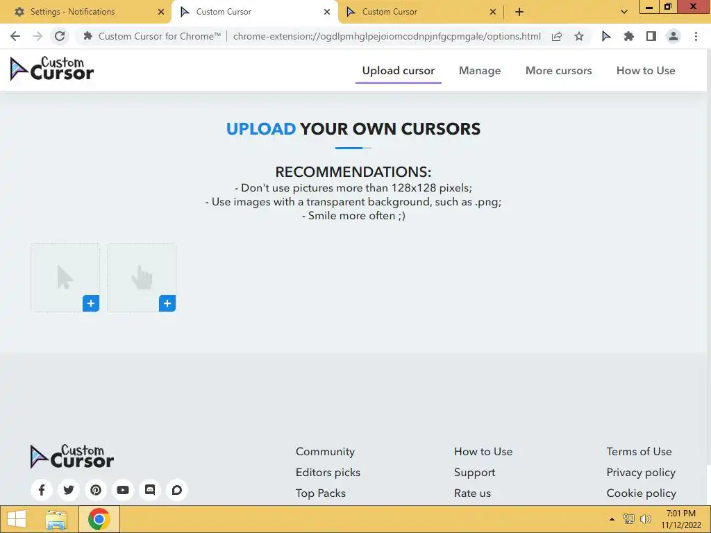
Task: Open the More cursors nav item
Action: [559, 71]
